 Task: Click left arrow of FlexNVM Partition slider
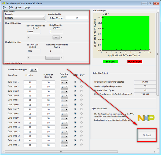pyautogui.click(x=29, y=37)
